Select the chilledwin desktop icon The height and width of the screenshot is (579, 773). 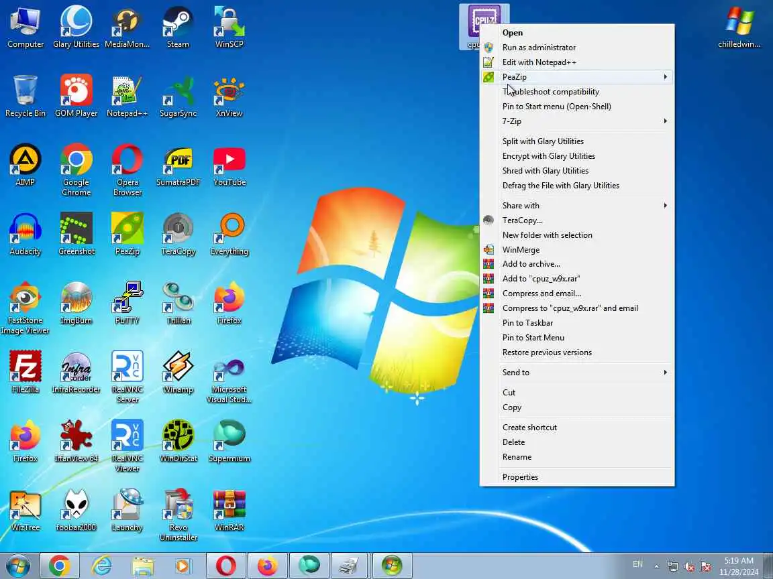pos(739,27)
